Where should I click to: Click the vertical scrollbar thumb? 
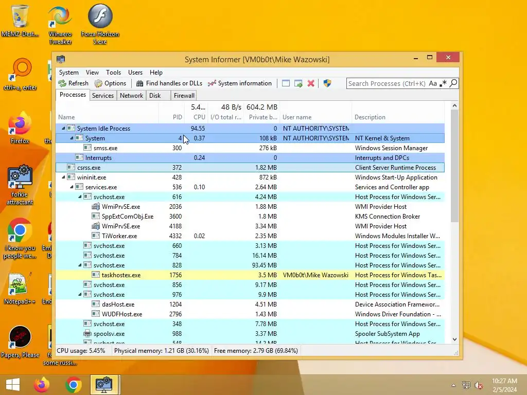point(454,166)
